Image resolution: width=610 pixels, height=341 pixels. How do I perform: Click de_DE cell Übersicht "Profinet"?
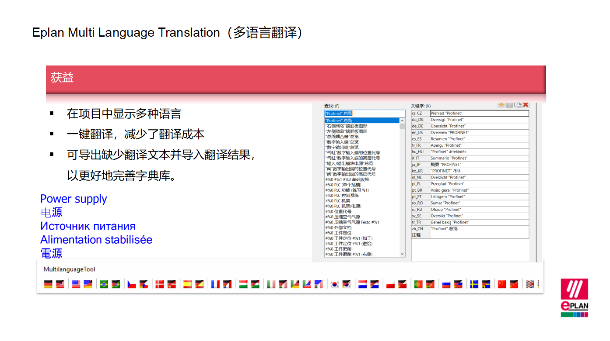point(479,126)
